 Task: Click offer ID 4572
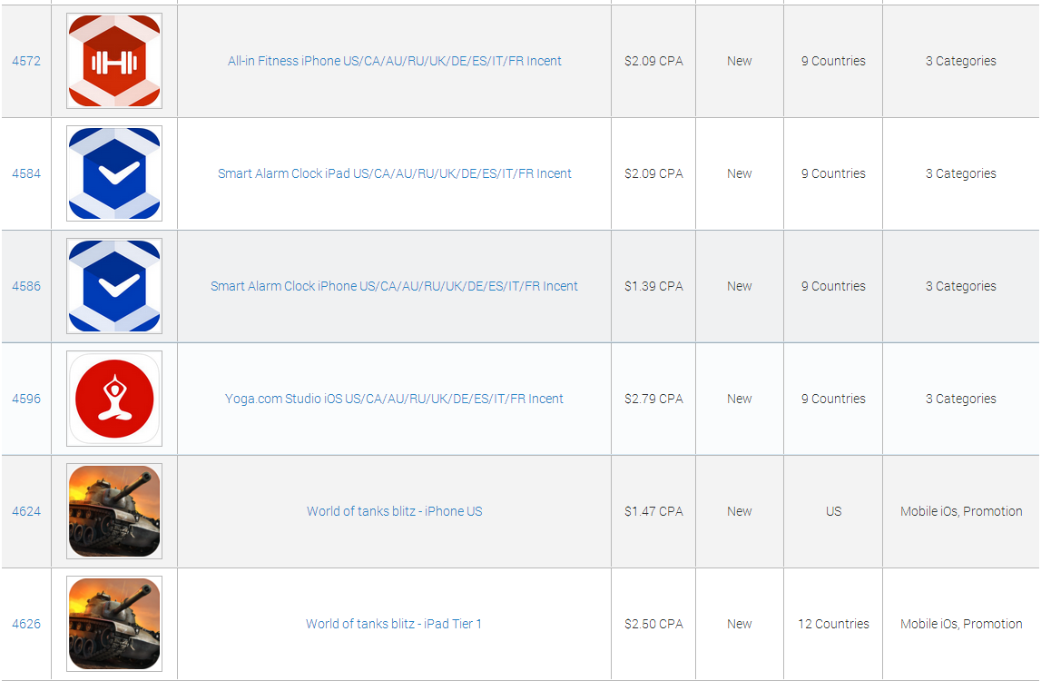pyautogui.click(x=26, y=61)
